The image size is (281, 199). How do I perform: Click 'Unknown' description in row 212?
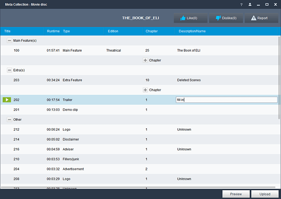[184, 130]
